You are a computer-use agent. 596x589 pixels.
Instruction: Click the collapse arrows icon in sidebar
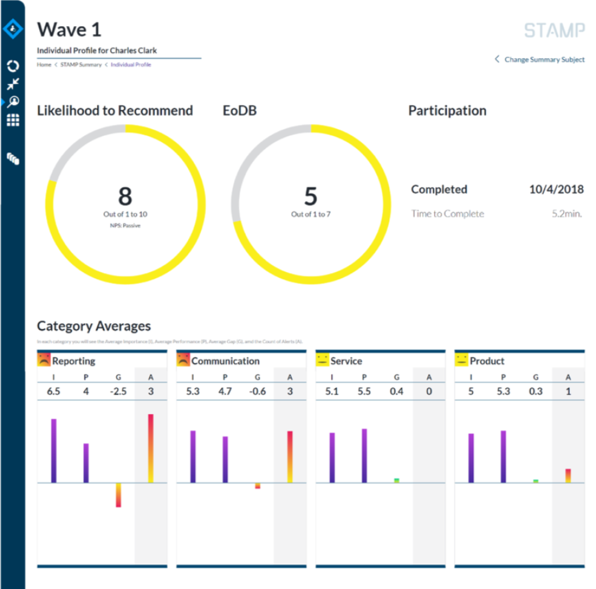[x=14, y=83]
